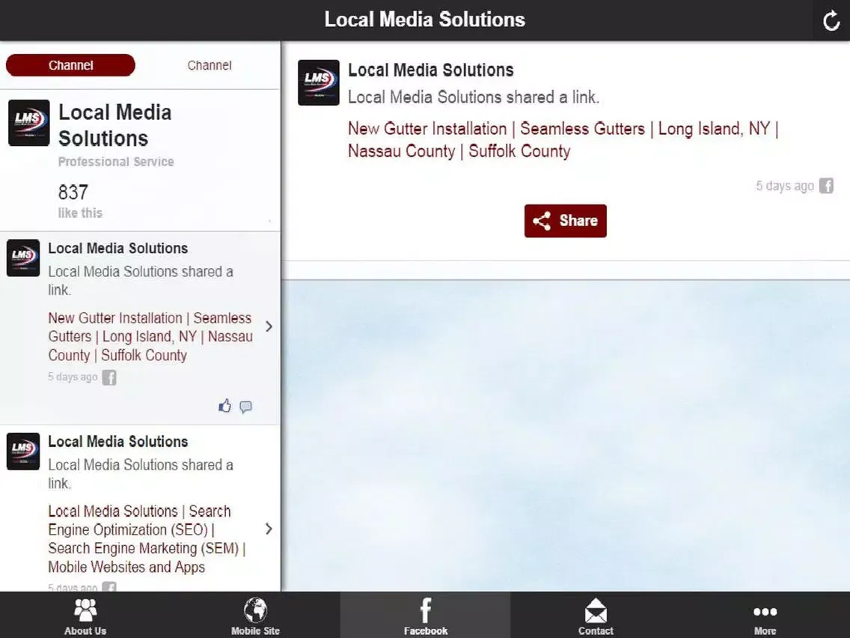Open New Gutter Installation link in left list

click(150, 336)
